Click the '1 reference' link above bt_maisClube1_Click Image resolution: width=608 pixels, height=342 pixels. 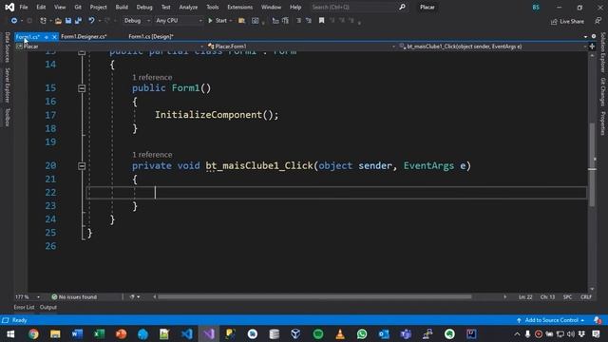click(152, 154)
